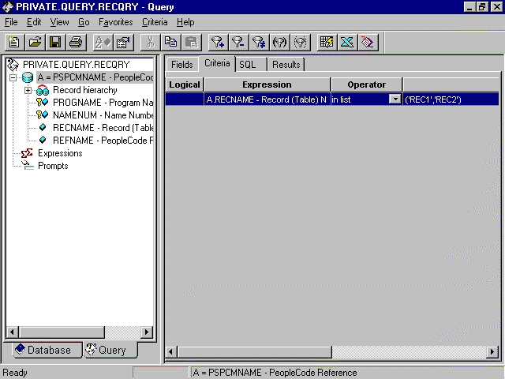Click the Query window title bar icon
Image resolution: width=505 pixels, height=379 pixels.
point(7,7)
